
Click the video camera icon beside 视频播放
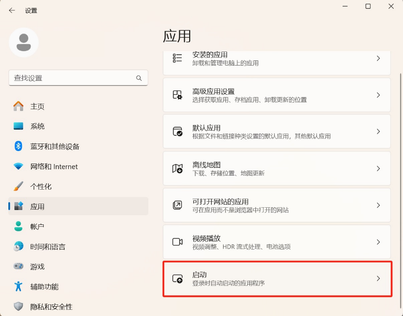[x=178, y=242]
